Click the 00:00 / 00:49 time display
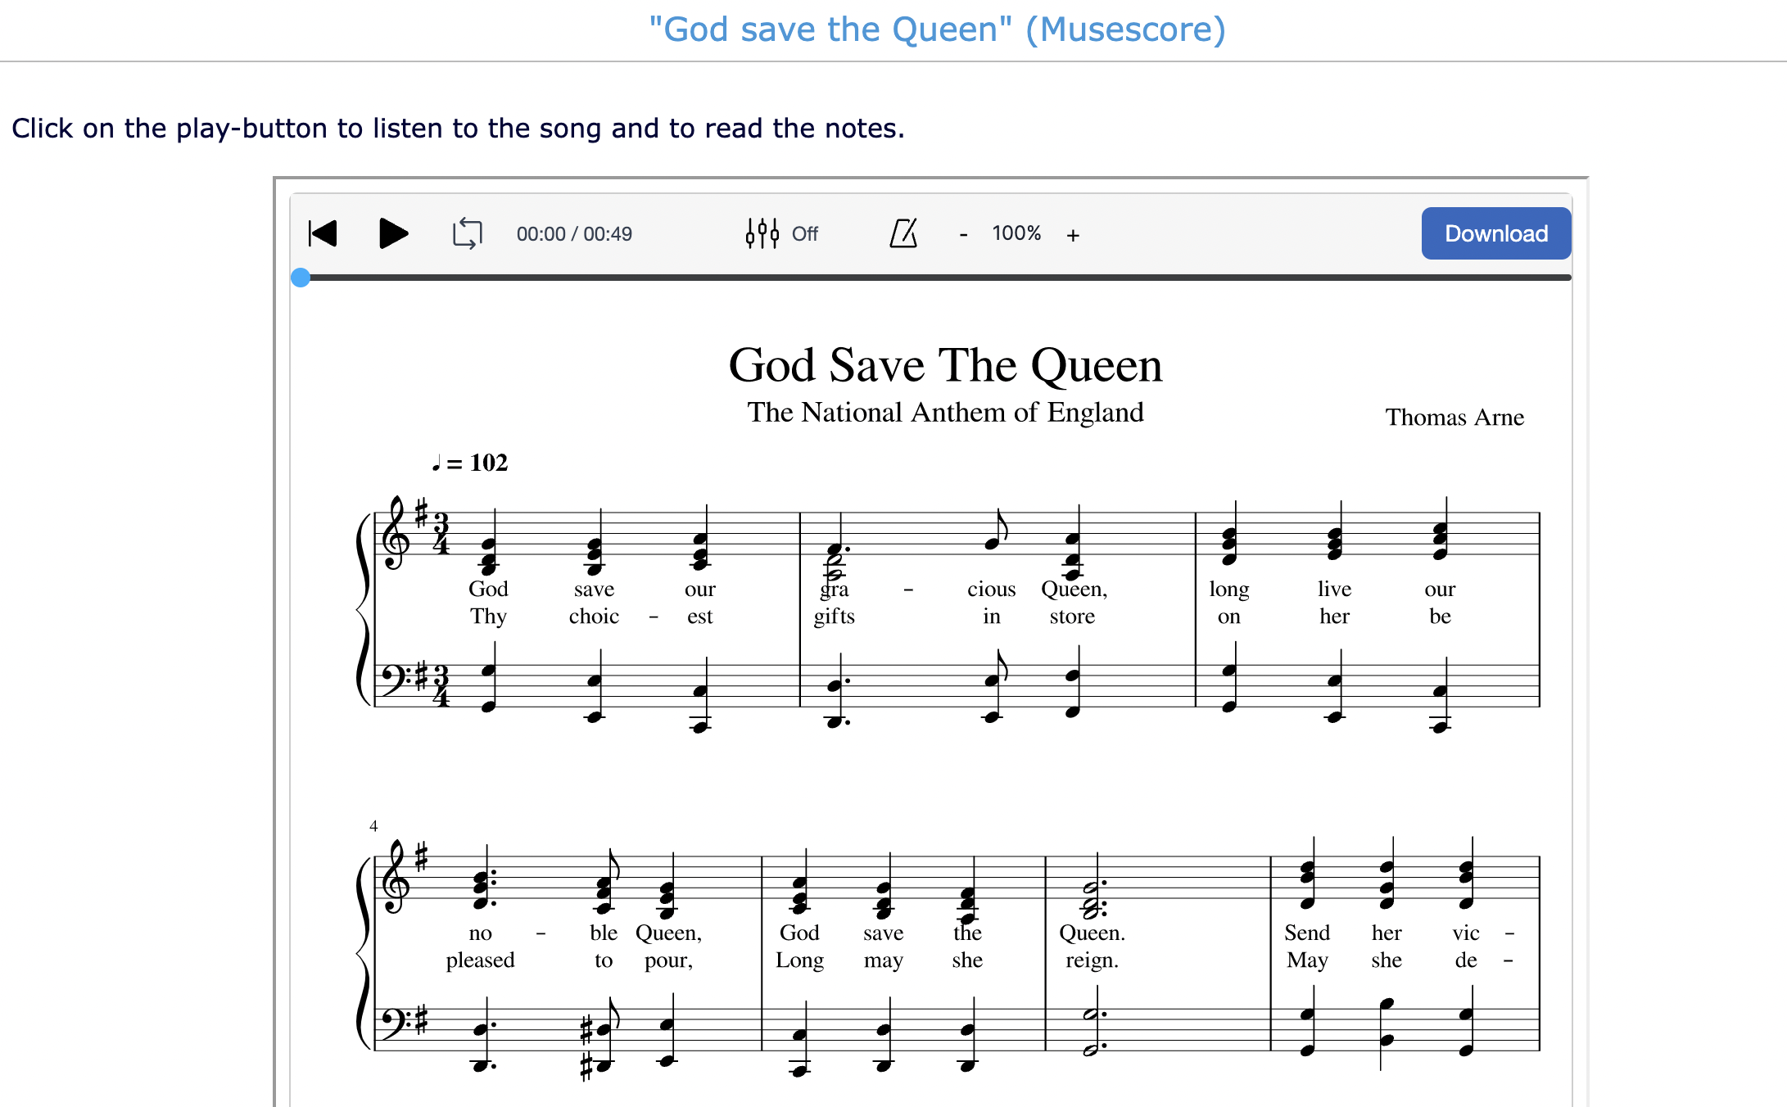Viewport: 1787px width, 1107px height. coord(574,233)
